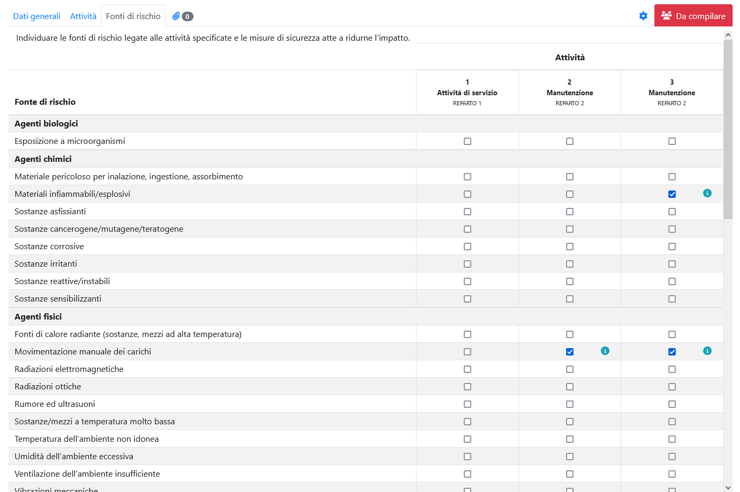
Task: Click column header 2 Manutenzione REPARTO 2
Action: [x=569, y=93]
